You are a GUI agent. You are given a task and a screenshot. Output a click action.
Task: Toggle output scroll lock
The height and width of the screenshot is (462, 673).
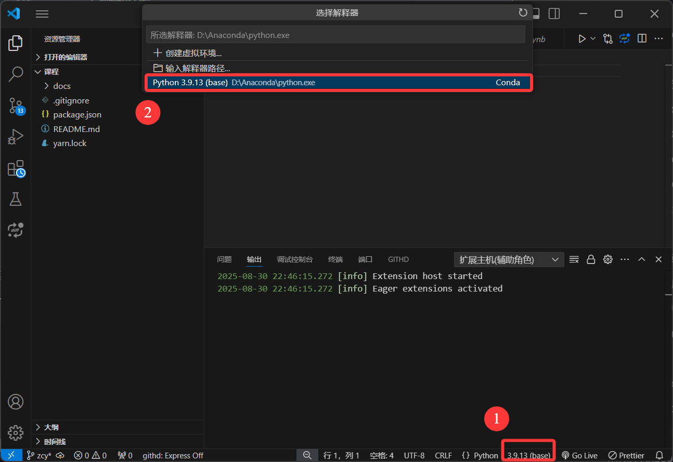tap(591, 259)
